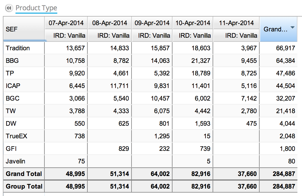Click TW's grand total 21,418
This screenshot has height=196, width=302.
click(x=285, y=111)
